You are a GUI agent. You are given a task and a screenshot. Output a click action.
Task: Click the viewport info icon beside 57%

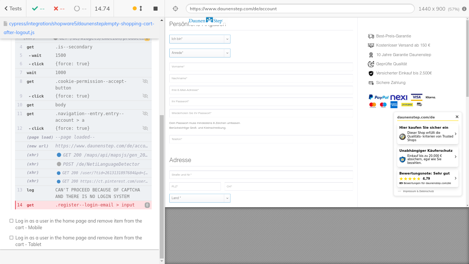pyautogui.click(x=464, y=9)
